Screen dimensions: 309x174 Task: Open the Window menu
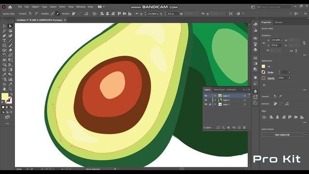point(81,7)
